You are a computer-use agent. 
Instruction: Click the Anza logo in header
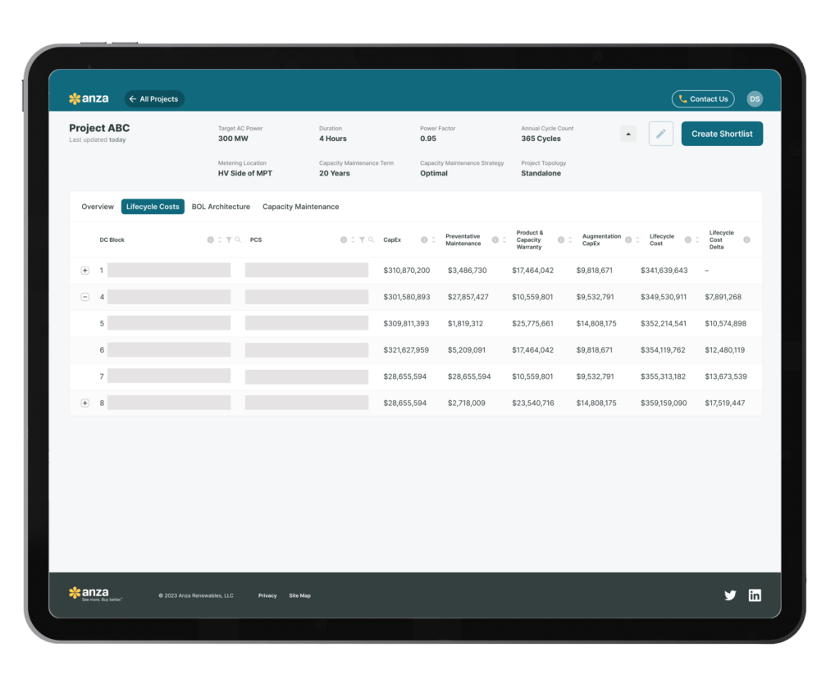tap(89, 98)
